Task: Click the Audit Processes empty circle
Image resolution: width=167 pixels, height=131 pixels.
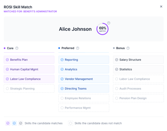Action: (117, 88)
